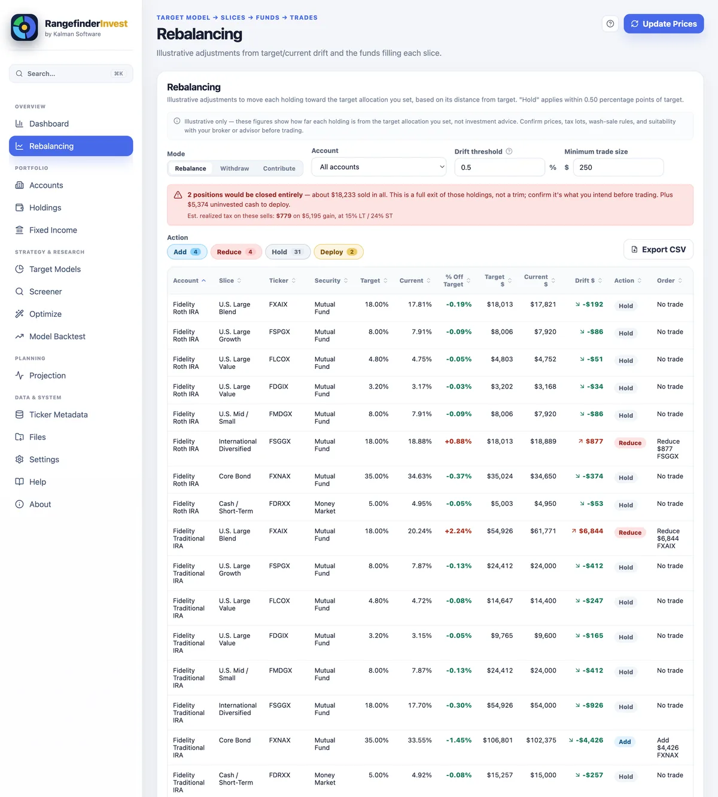
Task: Click the red warning triangle icon
Action: (178, 195)
